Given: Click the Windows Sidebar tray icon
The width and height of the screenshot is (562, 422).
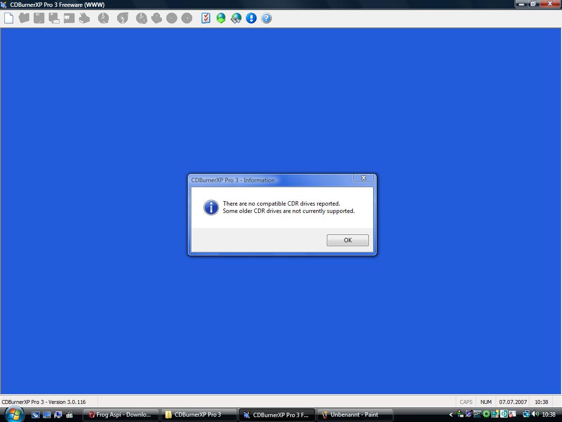Looking at the screenshot, I should (495, 414).
